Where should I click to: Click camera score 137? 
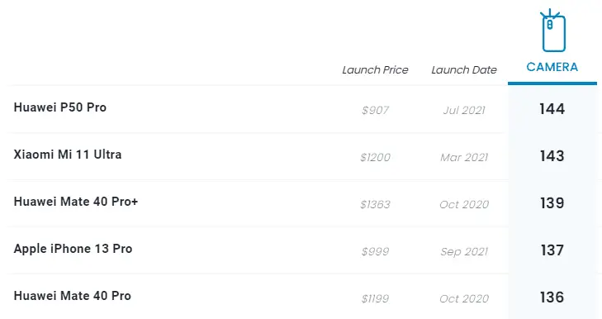(x=552, y=250)
